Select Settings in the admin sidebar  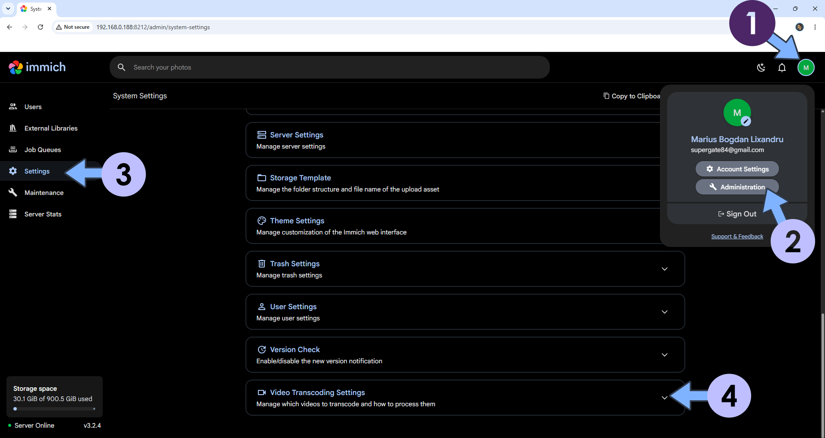[37, 171]
